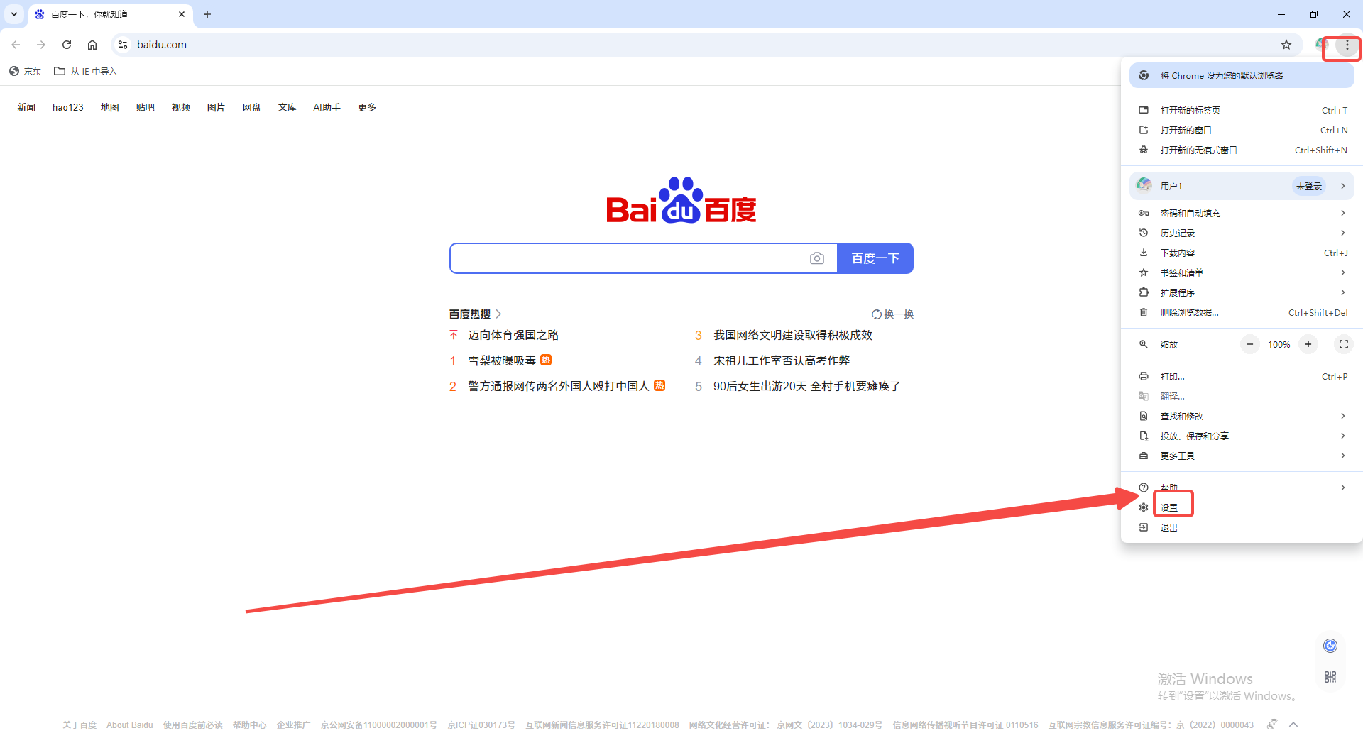The height and width of the screenshot is (738, 1363).
Task: Expand 密码和自动填充 submenu
Action: pyautogui.click(x=1242, y=213)
